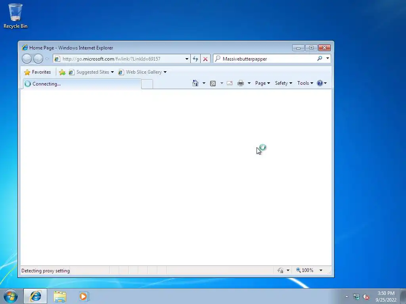This screenshot has width=406, height=304.
Task: Open the Page menu
Action: 262,83
